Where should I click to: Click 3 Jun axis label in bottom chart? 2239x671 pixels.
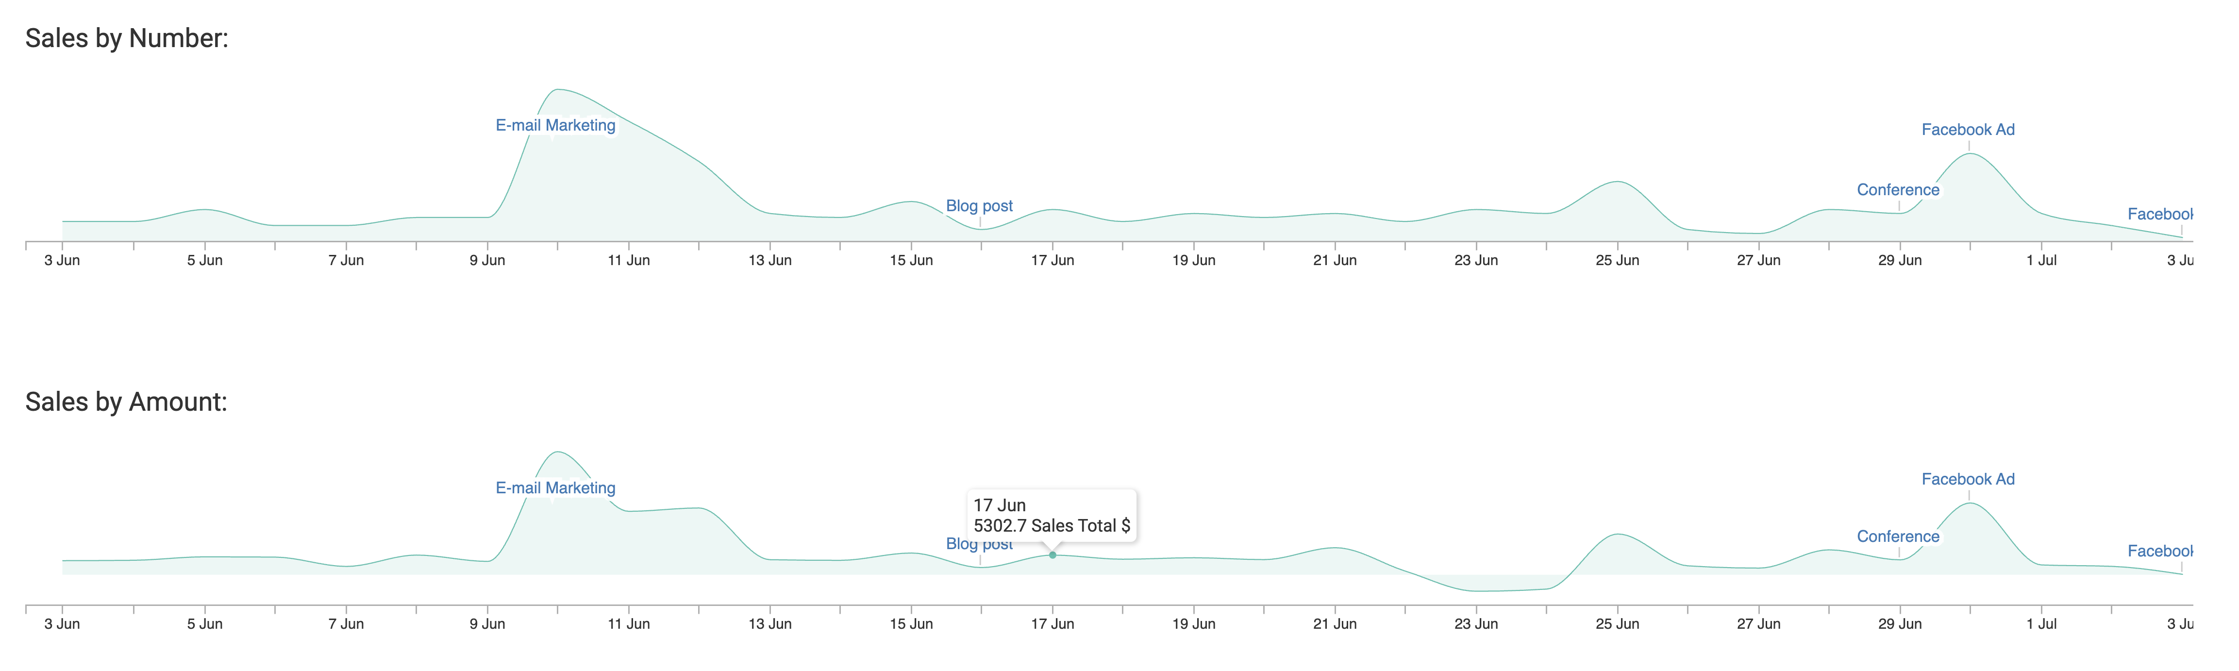(62, 623)
